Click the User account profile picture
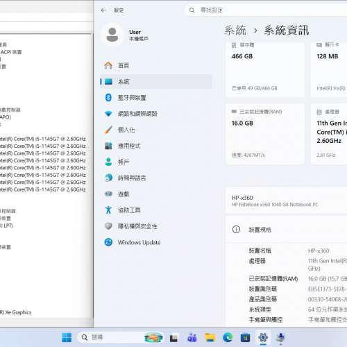Viewport: 347px width, 347px height. (x=112, y=35)
